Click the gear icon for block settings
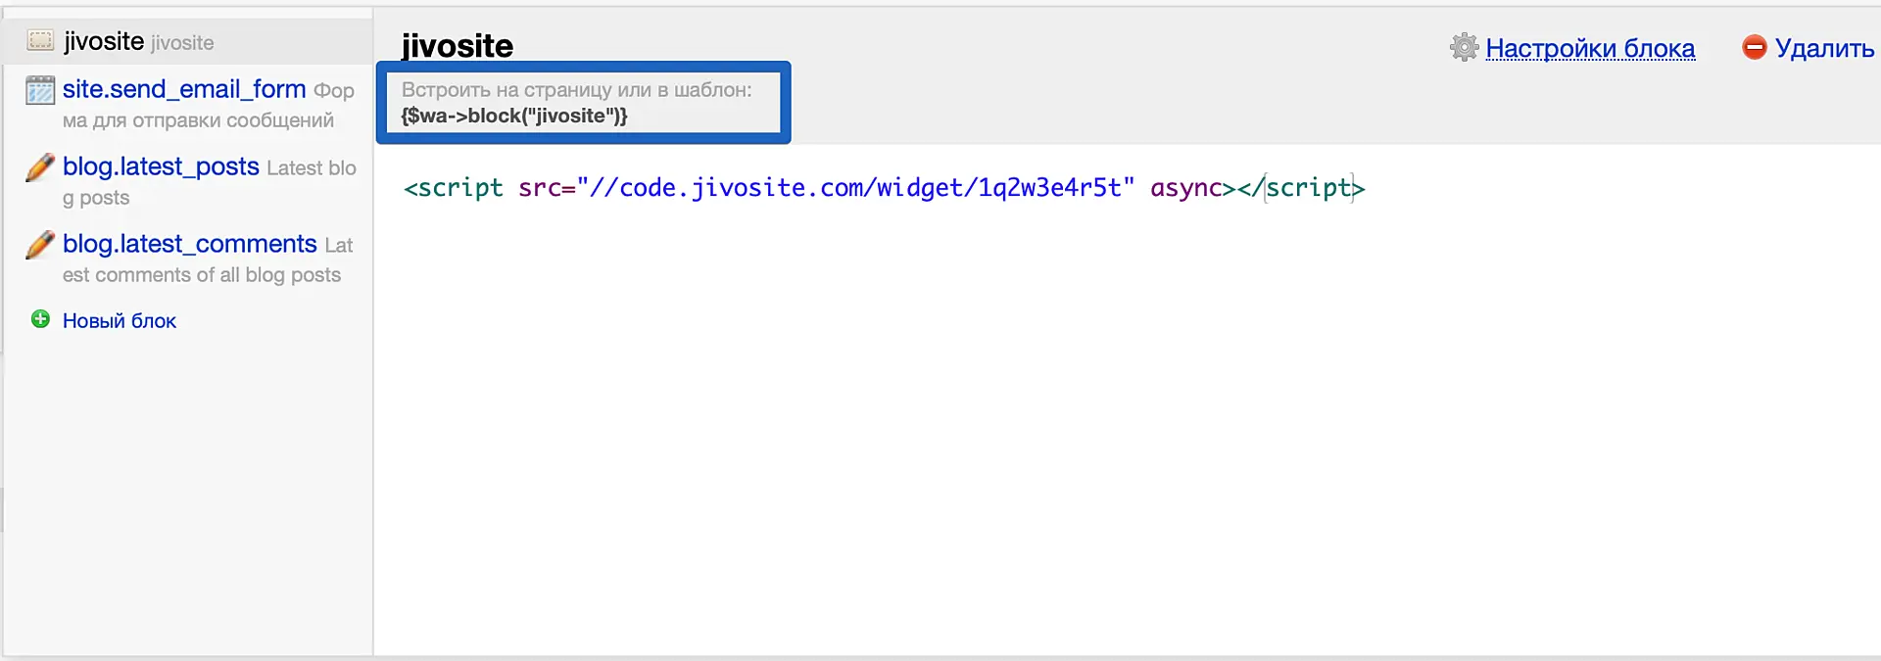Image resolution: width=1881 pixels, height=661 pixels. coord(1464,47)
